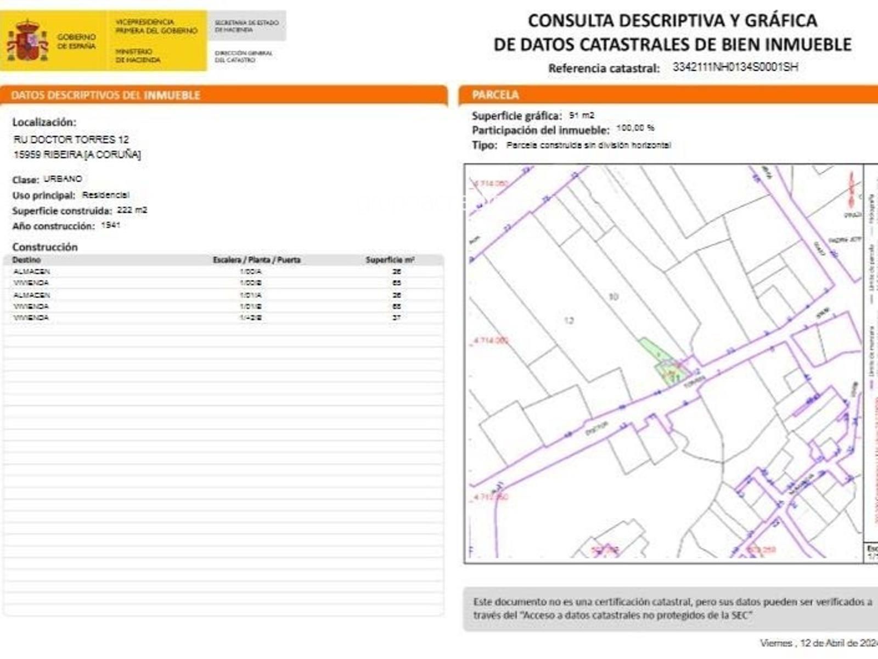Click the Secretaría de Estado de Hacienda box
This screenshot has width=878, height=659.
tap(246, 26)
